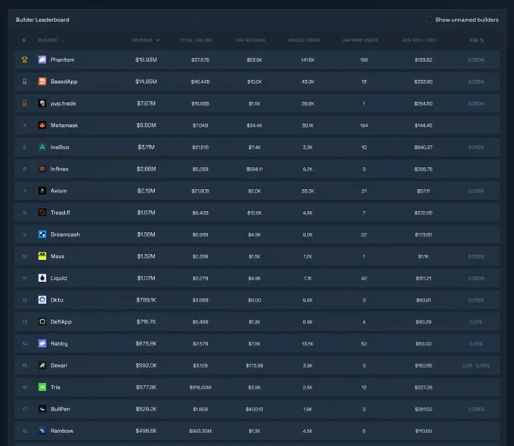The width and height of the screenshot is (514, 446).
Task: Click the Insilico logo icon
Action: pos(42,147)
